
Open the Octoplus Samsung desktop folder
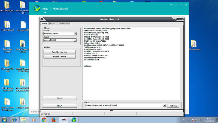[23, 103]
